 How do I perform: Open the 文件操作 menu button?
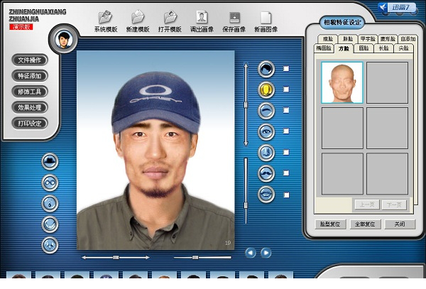pyautogui.click(x=30, y=60)
